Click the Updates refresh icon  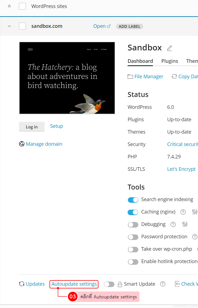(22, 284)
